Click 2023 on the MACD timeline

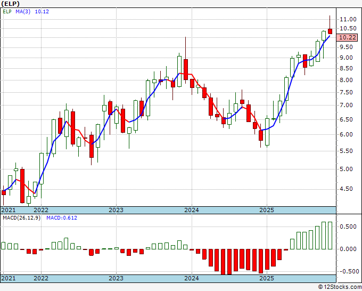point(116,278)
